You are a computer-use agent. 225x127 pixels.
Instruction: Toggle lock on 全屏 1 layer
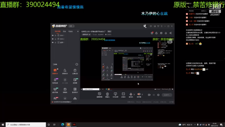(55, 43)
